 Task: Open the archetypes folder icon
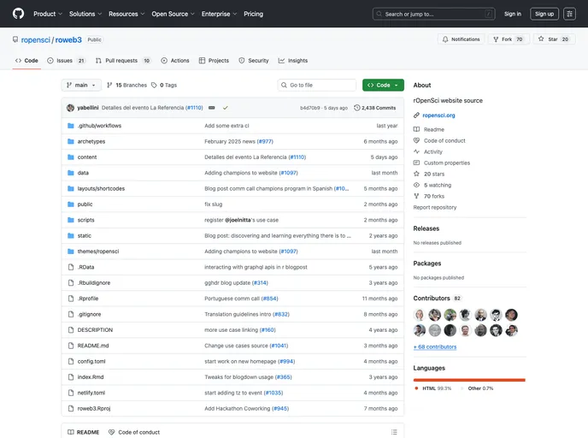[x=70, y=141]
